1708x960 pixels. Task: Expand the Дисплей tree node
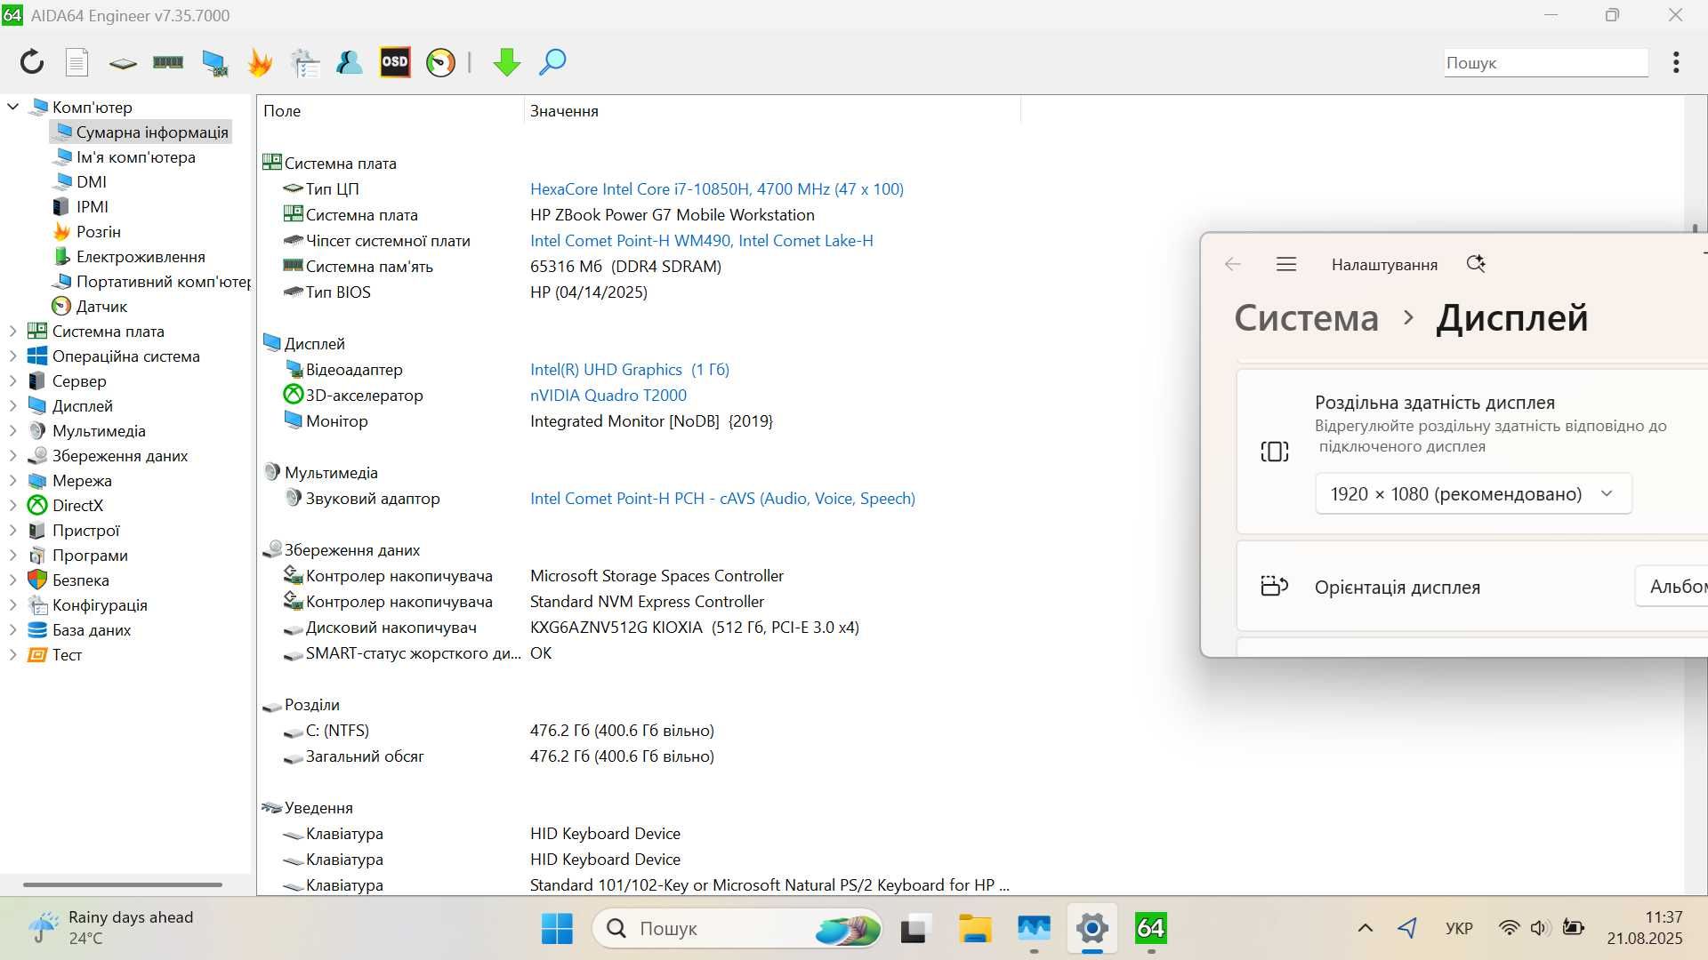(13, 405)
